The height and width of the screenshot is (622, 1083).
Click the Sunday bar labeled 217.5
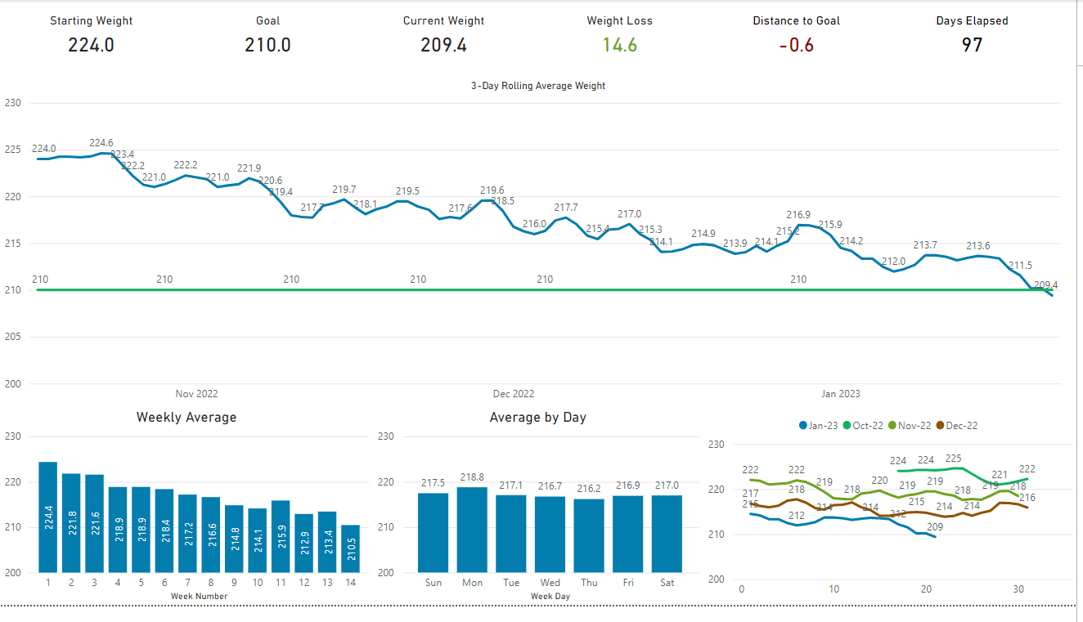click(x=433, y=532)
